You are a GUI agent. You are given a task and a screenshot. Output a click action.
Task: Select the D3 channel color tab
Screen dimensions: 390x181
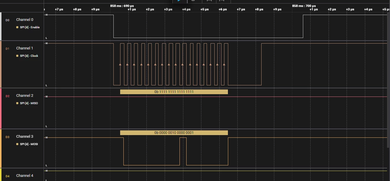(1, 149)
